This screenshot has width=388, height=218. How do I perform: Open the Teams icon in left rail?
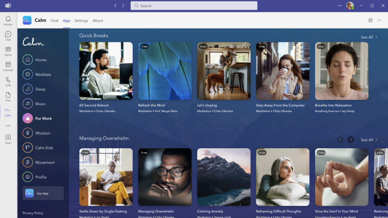[8, 49]
